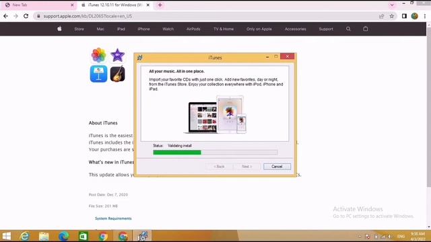The width and height of the screenshot is (431, 242).
Task: Open the shopping bag icon
Action: tap(365, 29)
